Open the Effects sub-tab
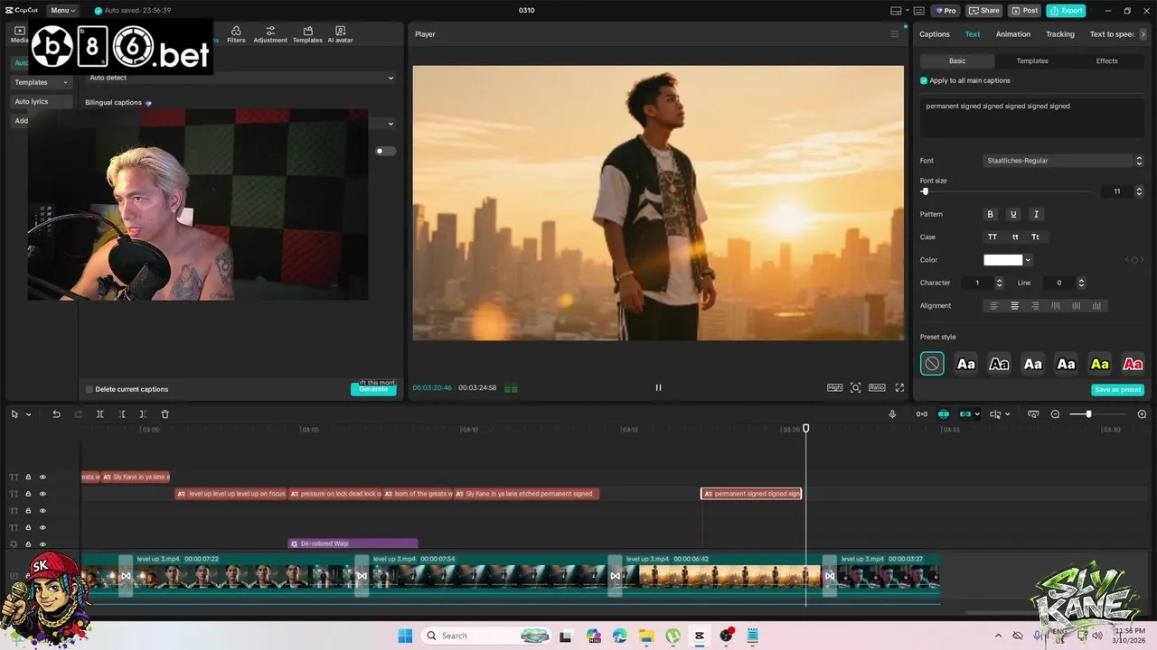Viewport: 1157px width, 650px height. click(x=1106, y=61)
